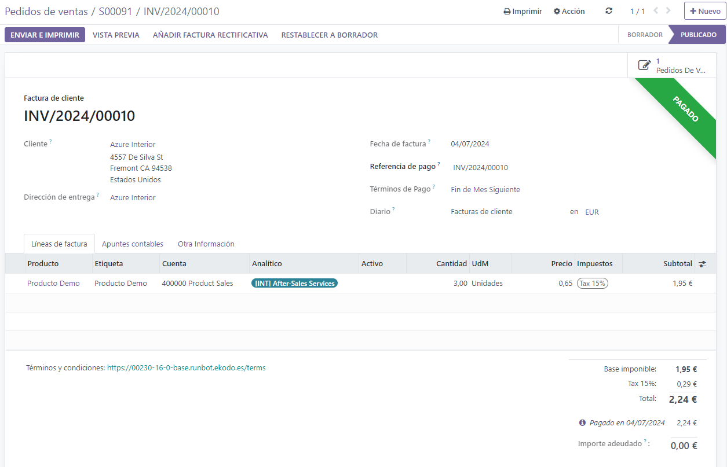The image size is (727, 467).
Task: Click Restablecer a Borrador
Action: 329,35
